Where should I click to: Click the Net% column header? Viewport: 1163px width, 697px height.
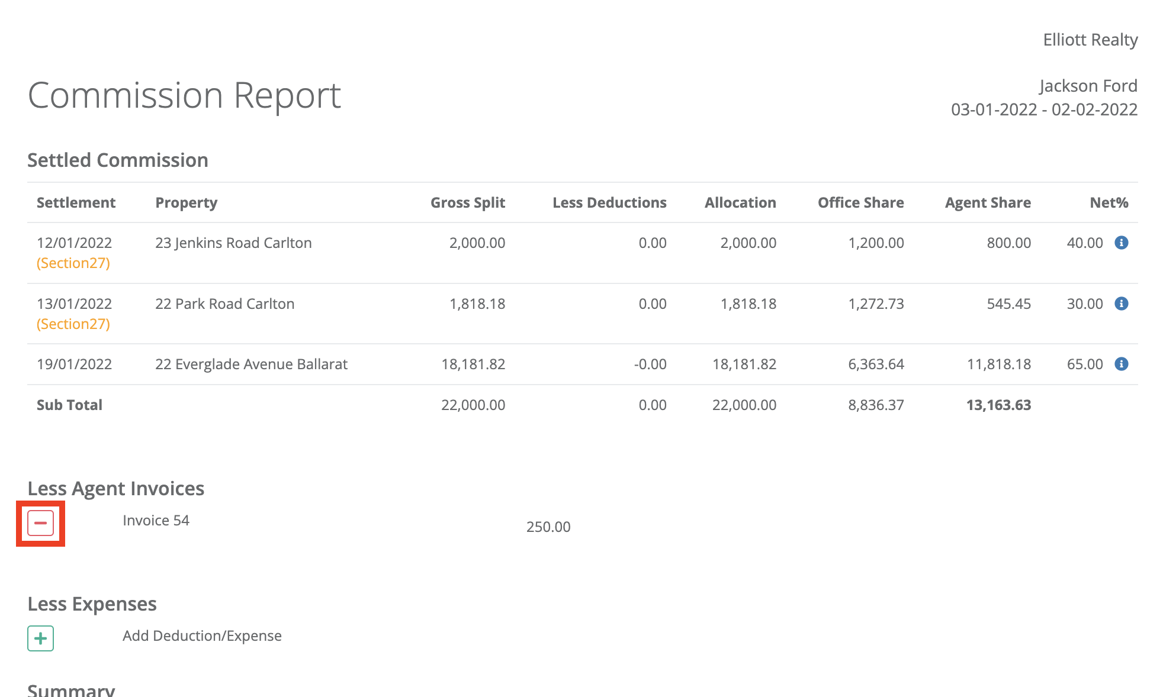point(1109,202)
